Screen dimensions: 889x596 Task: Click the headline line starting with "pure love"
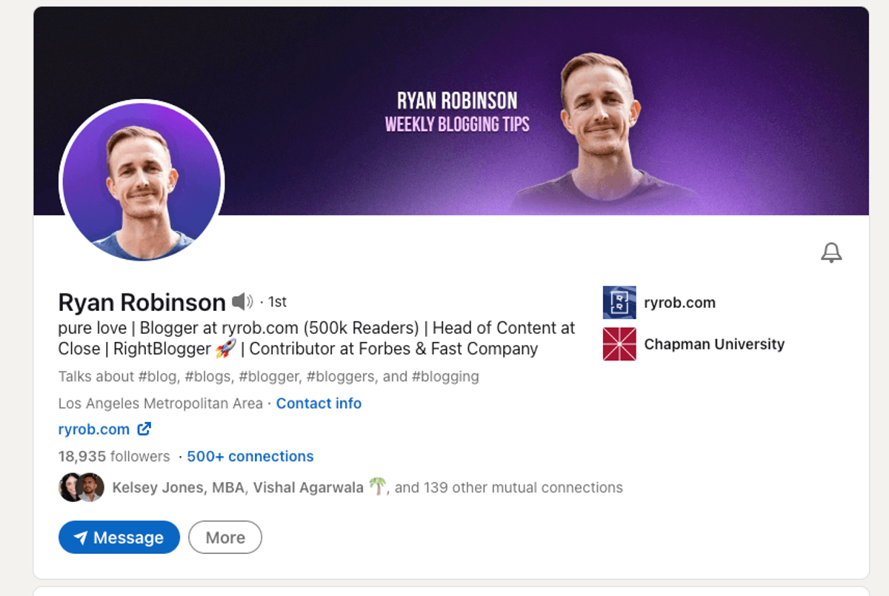[317, 338]
